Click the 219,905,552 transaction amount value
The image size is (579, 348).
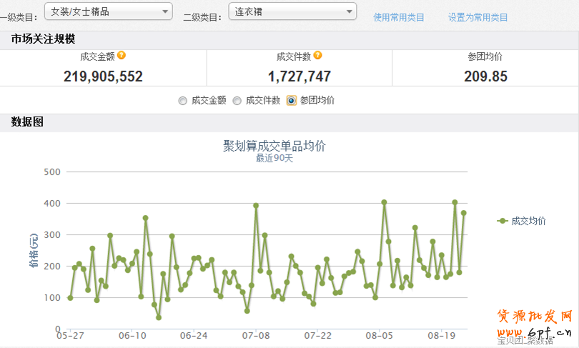[x=103, y=76]
